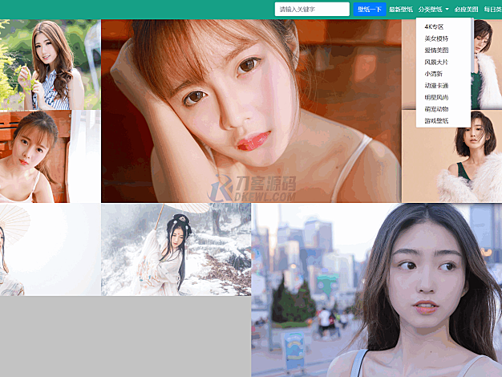
Task: Choose 风景大片 in the dropdown list
Action: click(436, 62)
